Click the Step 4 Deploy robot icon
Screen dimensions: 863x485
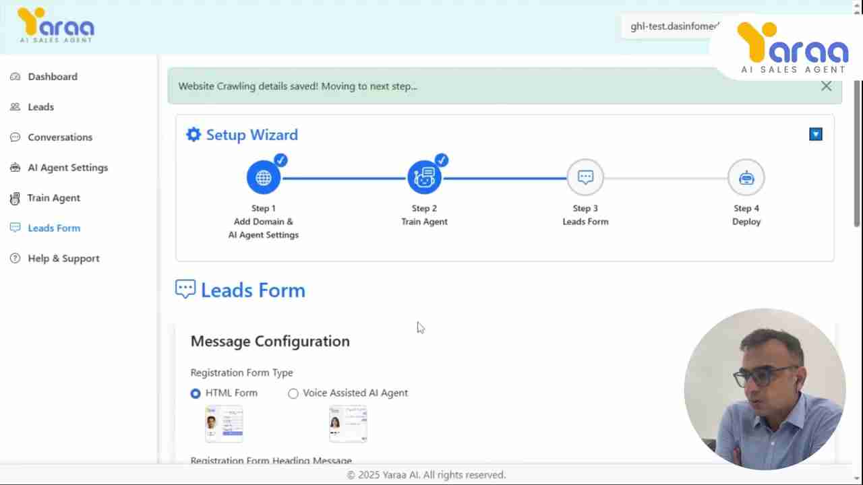click(746, 178)
